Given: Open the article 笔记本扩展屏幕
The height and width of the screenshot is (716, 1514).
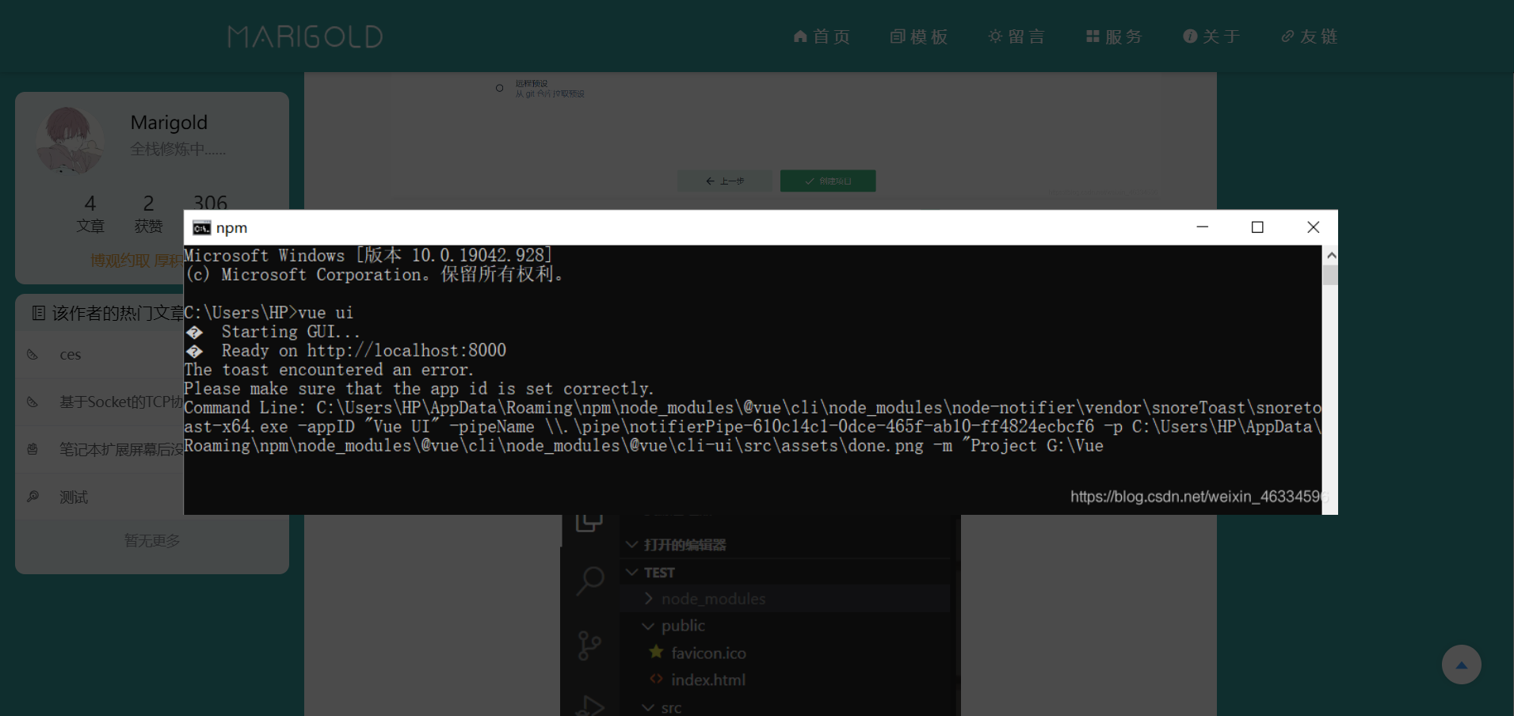Looking at the screenshot, I should click(x=121, y=450).
